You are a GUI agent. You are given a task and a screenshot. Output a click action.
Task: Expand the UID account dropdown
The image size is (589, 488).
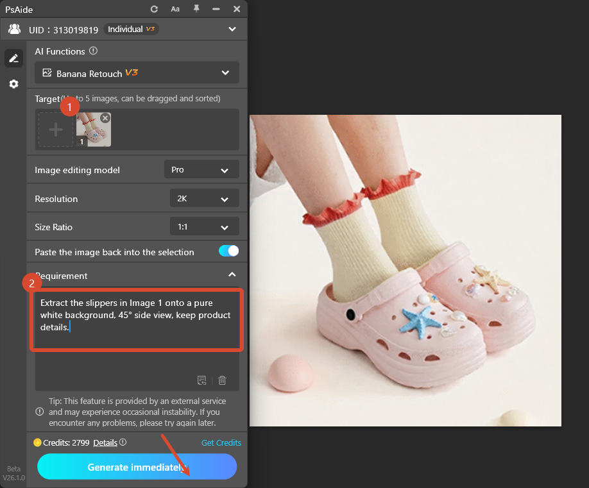coord(232,29)
